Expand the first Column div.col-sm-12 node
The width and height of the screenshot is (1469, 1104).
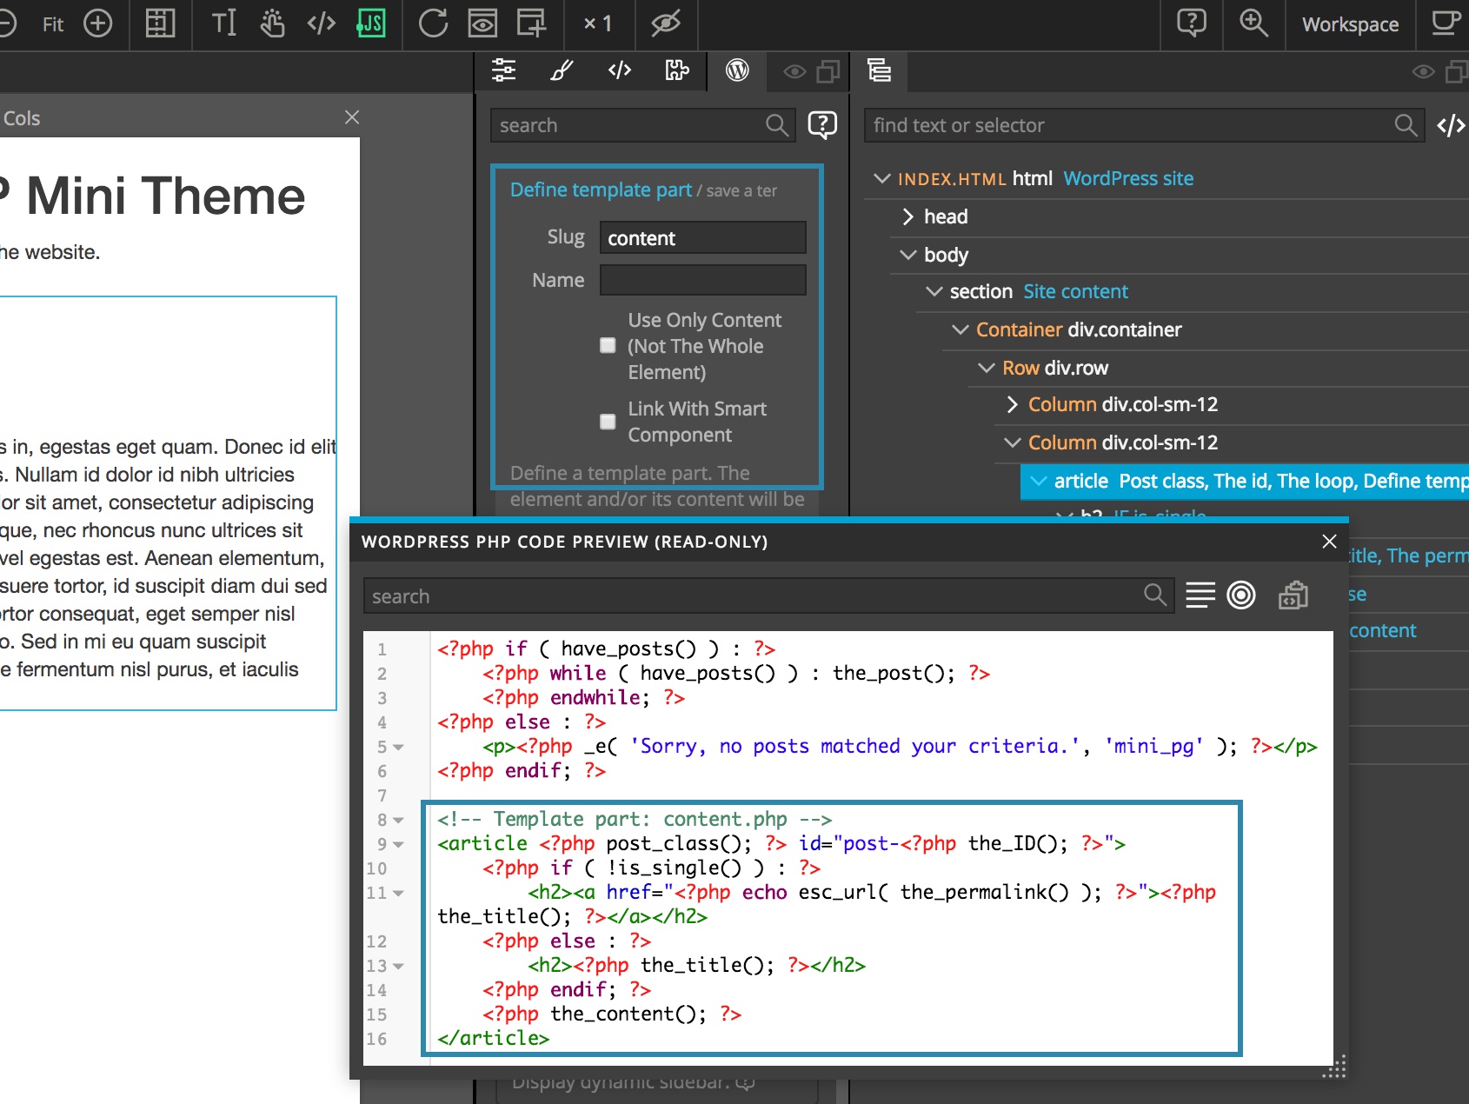[x=1012, y=404]
